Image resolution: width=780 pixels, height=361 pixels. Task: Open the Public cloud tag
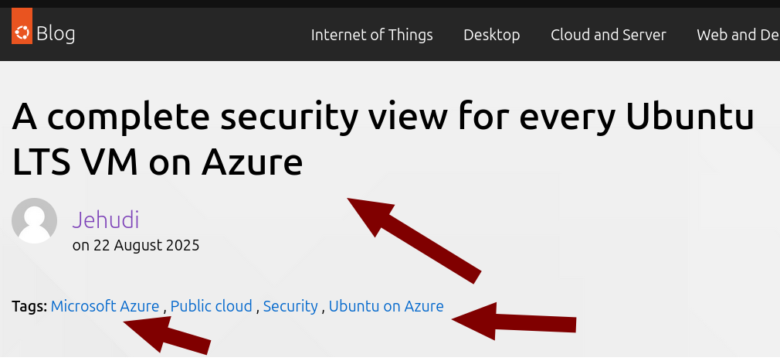(212, 306)
